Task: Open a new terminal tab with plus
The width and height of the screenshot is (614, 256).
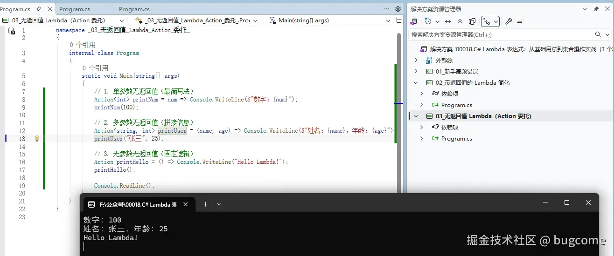Action: [205, 204]
